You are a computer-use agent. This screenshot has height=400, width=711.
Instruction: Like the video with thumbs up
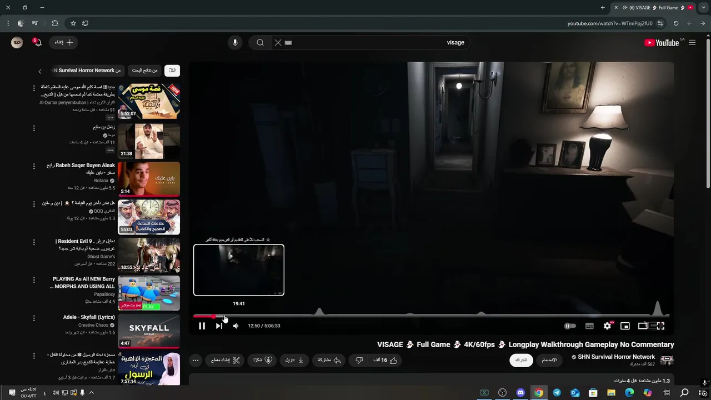(x=385, y=360)
